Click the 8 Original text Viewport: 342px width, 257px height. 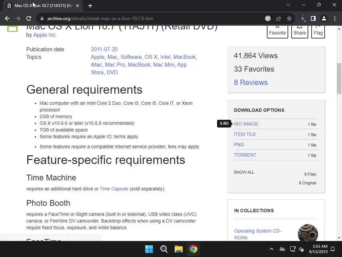307,183
